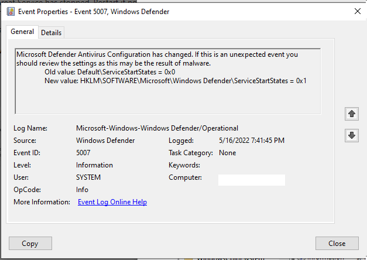Click the Source value Windows Defender
367x260 pixels.
click(105, 141)
